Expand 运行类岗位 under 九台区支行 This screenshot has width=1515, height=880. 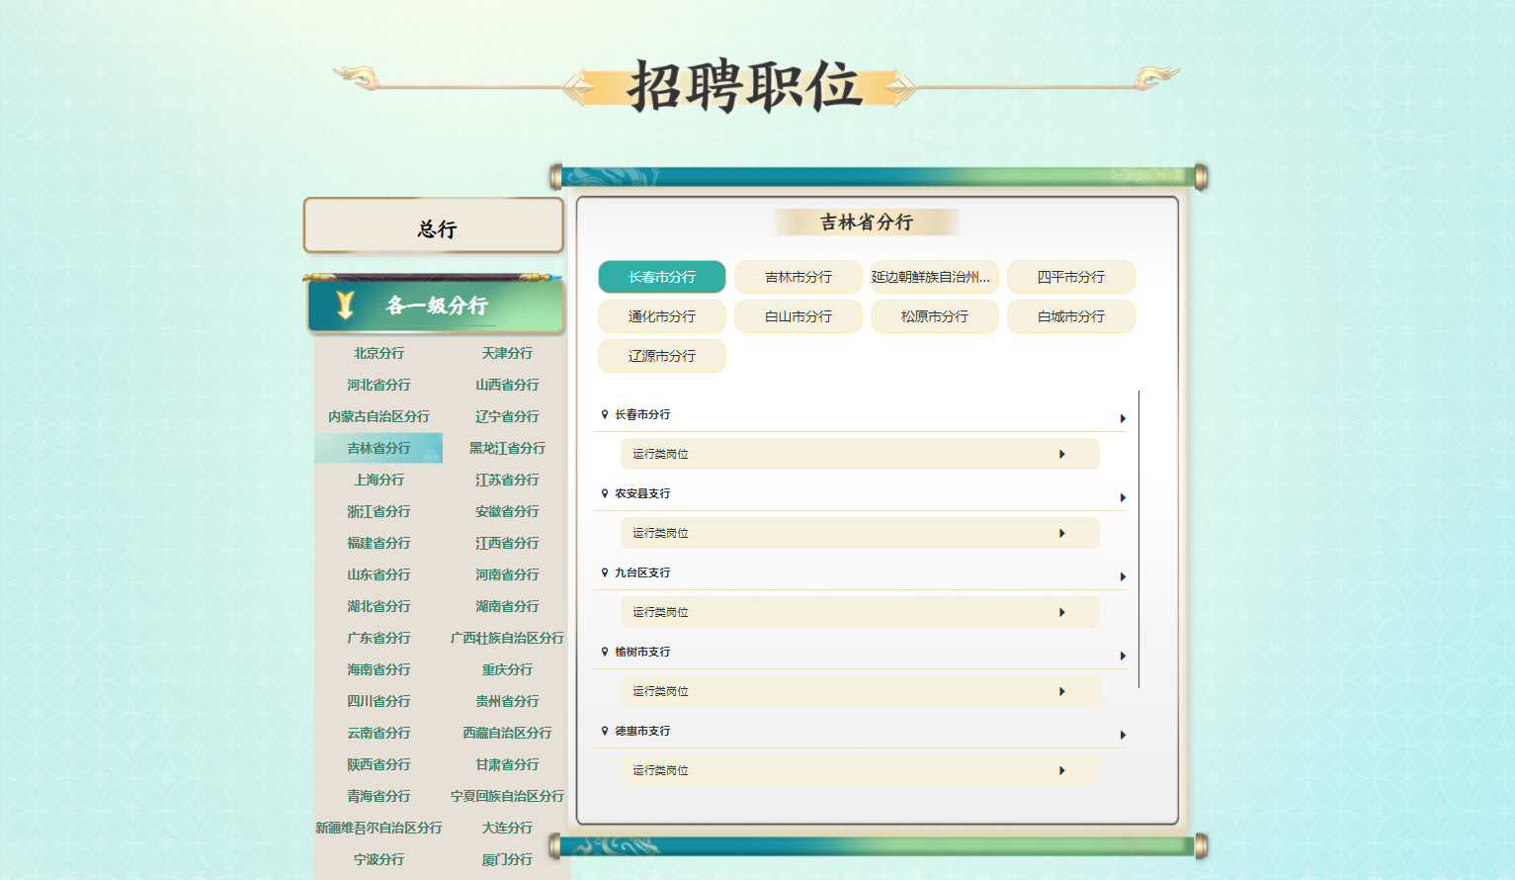860,612
